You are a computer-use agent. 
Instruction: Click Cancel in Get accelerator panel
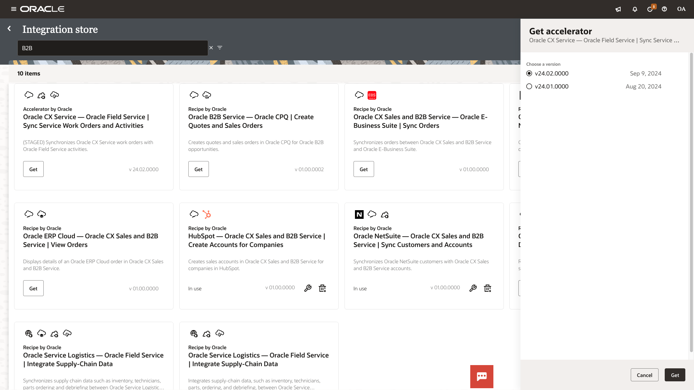644,375
